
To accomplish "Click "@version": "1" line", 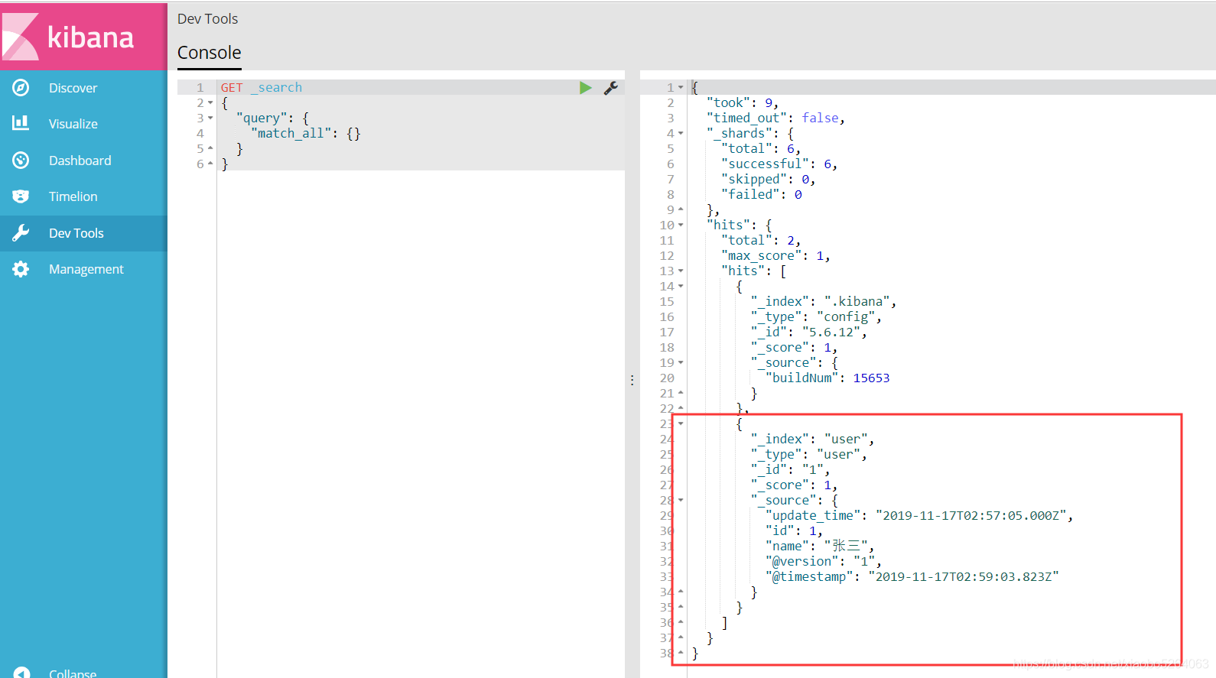I will (824, 561).
